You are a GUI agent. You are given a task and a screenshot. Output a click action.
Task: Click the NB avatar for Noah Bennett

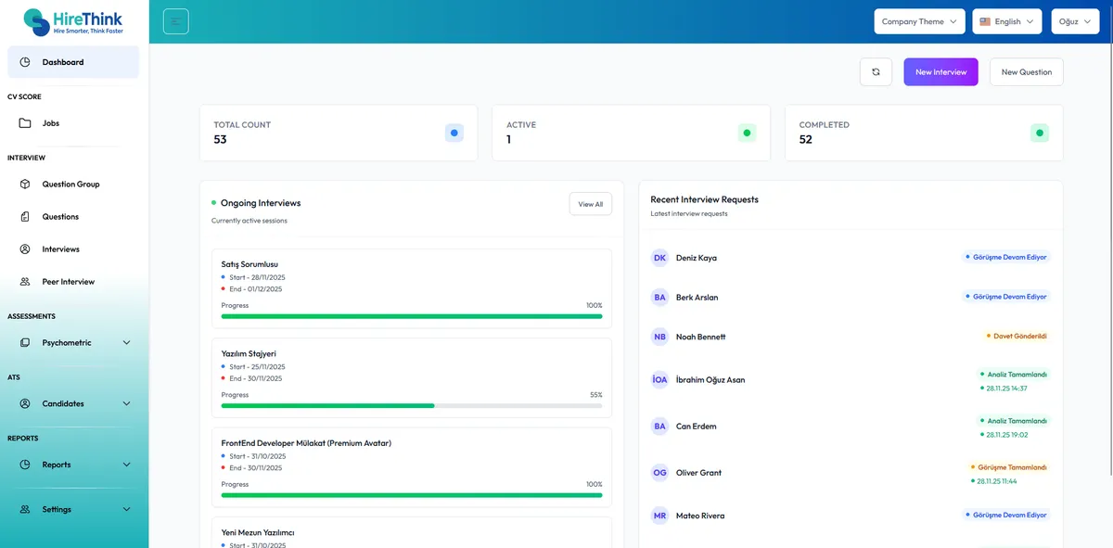pyautogui.click(x=659, y=337)
